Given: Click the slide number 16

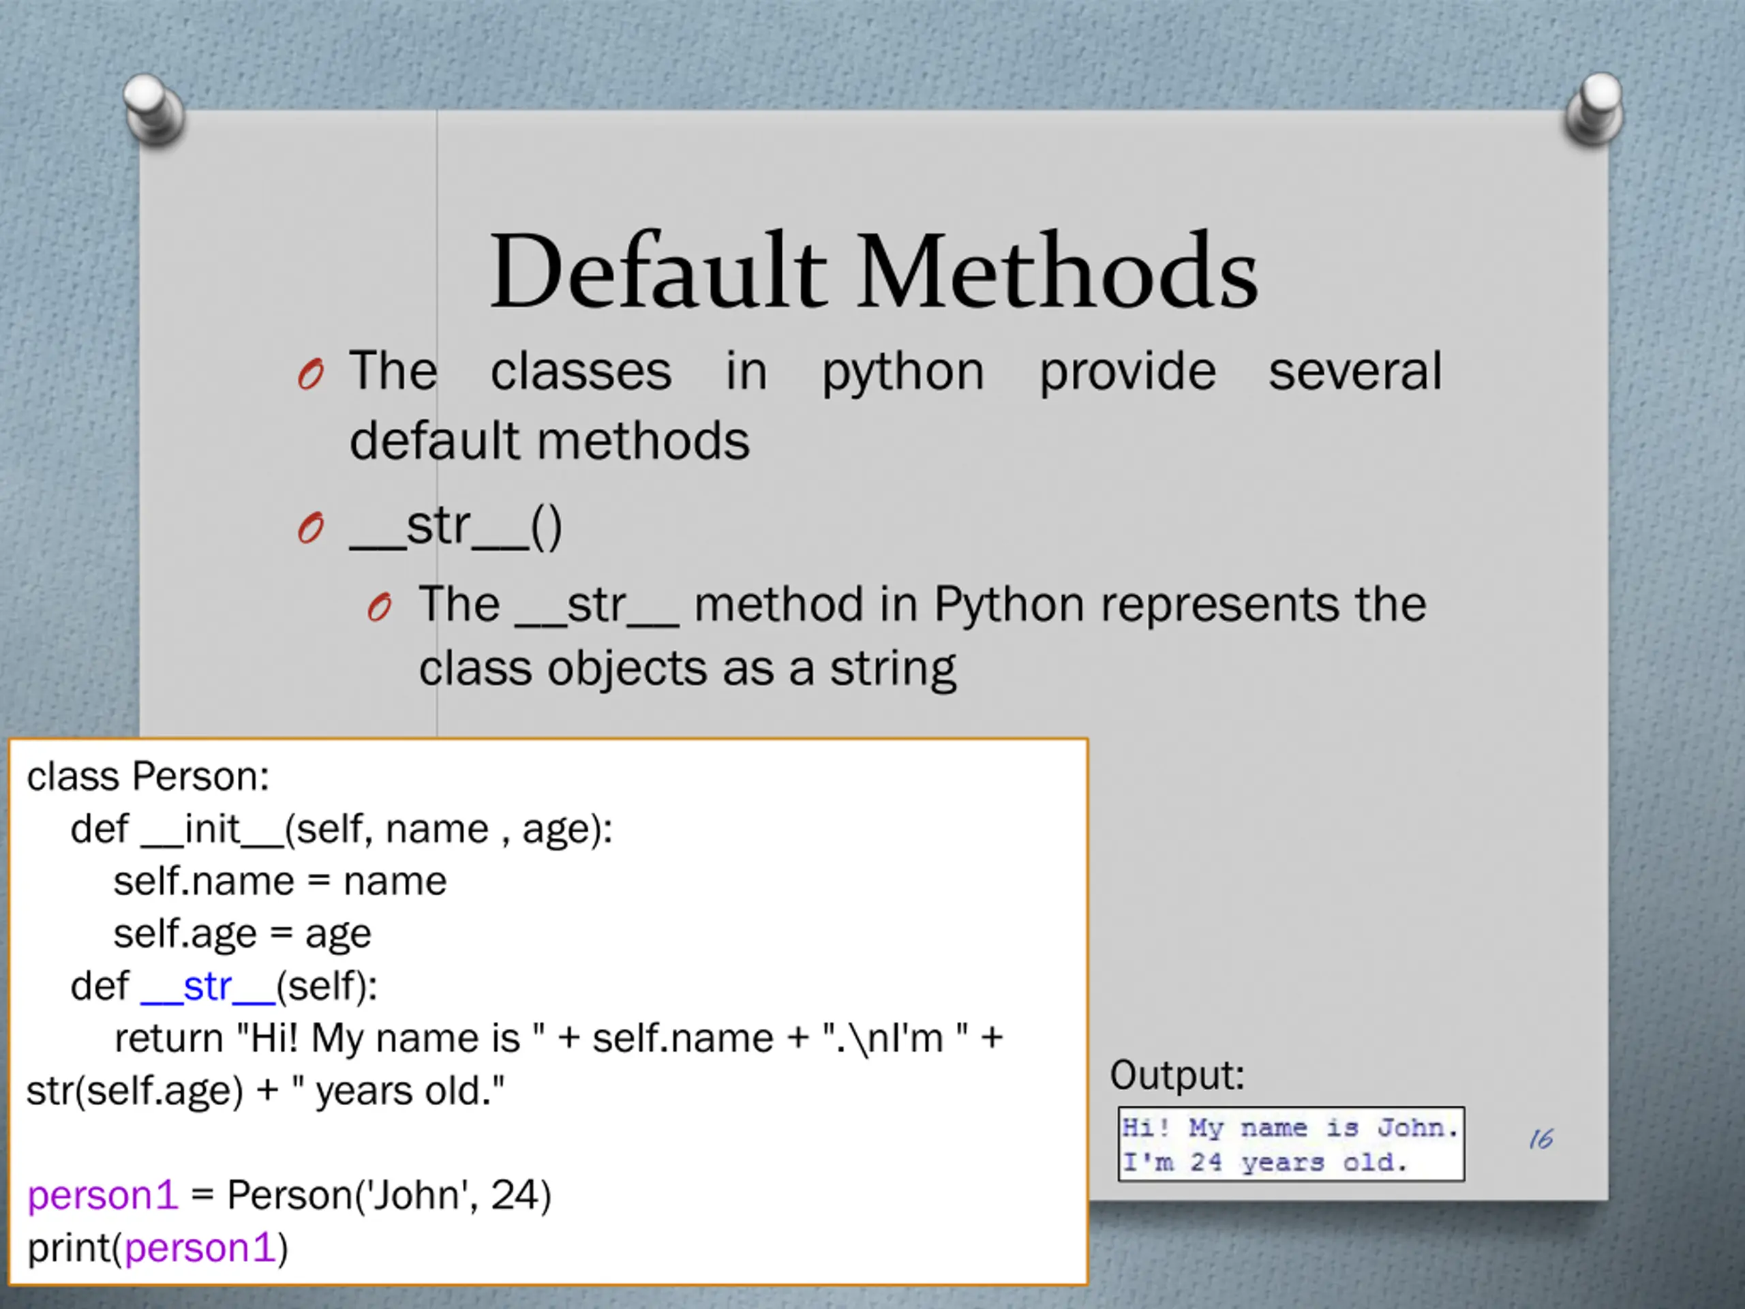Looking at the screenshot, I should 1541,1139.
